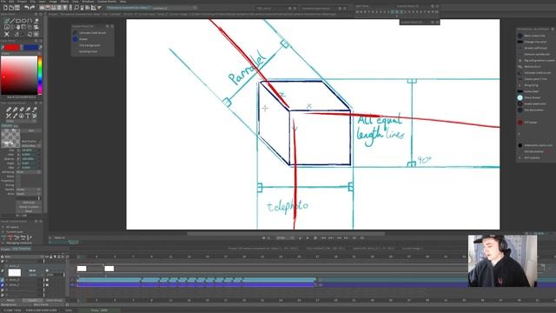Select the blue B color swatch
556x313 pixels.
[30, 47]
